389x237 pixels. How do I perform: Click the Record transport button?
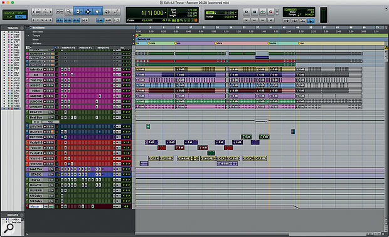[270, 12]
